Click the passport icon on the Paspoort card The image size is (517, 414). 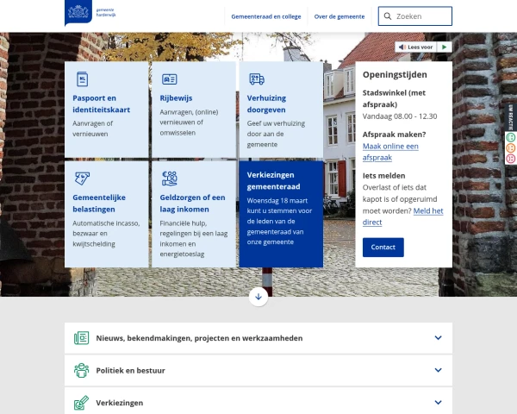[82, 79]
